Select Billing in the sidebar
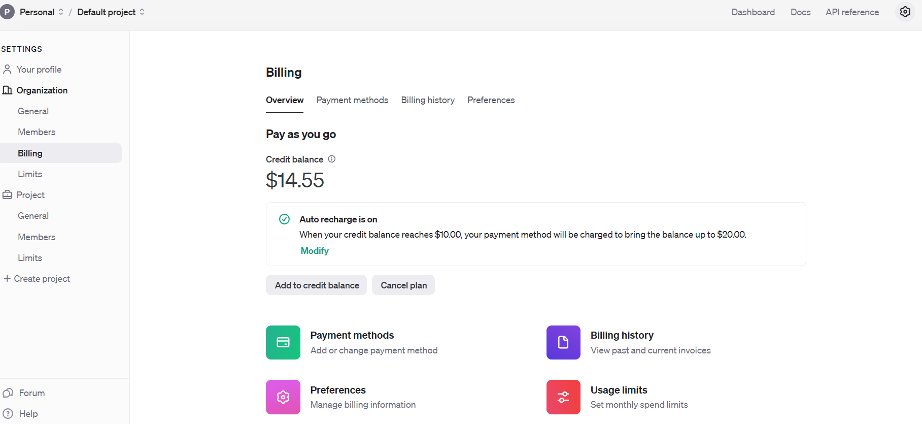The height and width of the screenshot is (424, 922). click(61, 153)
